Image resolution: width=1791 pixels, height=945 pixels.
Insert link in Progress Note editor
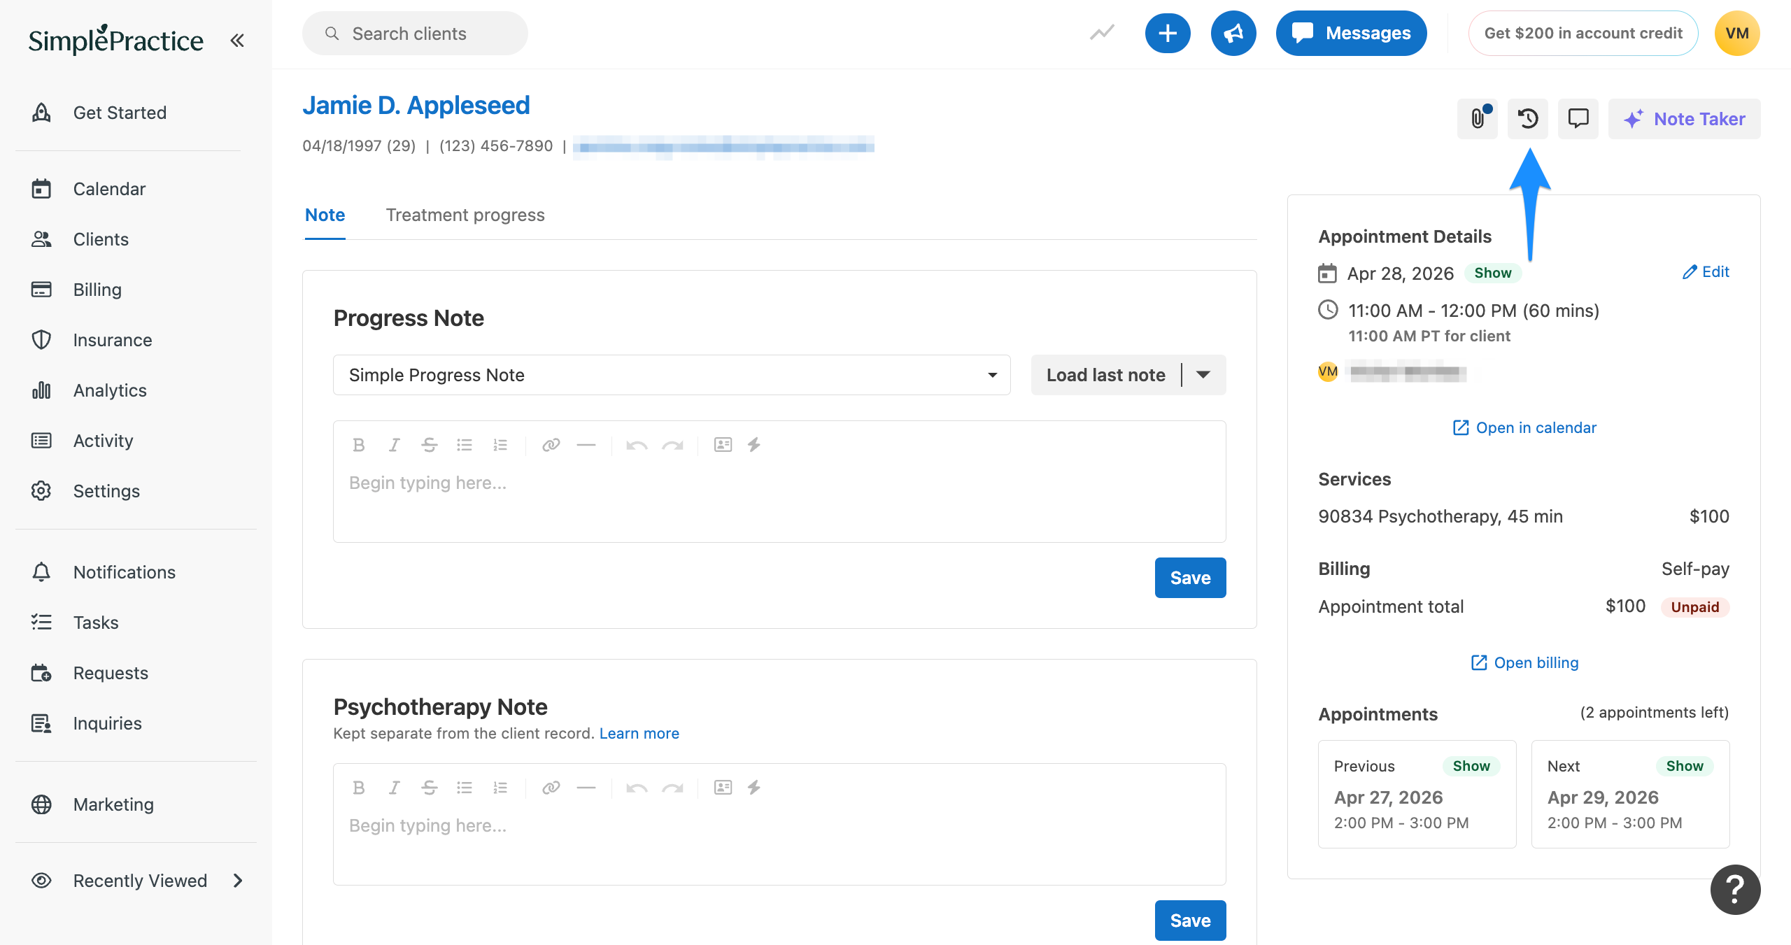tap(551, 445)
